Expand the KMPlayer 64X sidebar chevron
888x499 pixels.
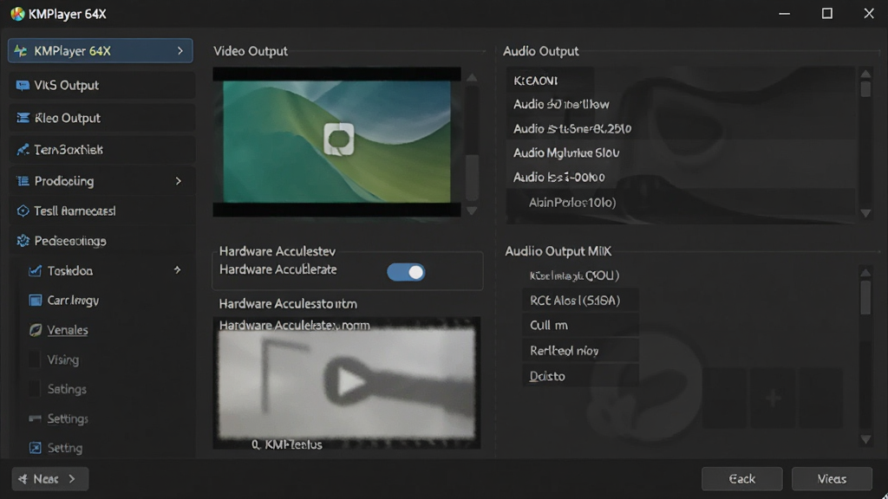pyautogui.click(x=180, y=51)
